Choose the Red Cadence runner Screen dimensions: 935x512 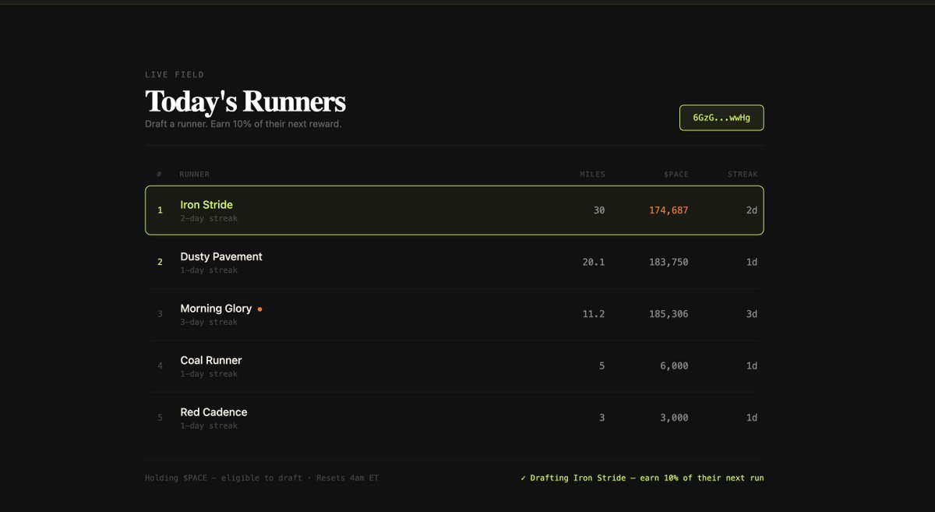(454, 418)
